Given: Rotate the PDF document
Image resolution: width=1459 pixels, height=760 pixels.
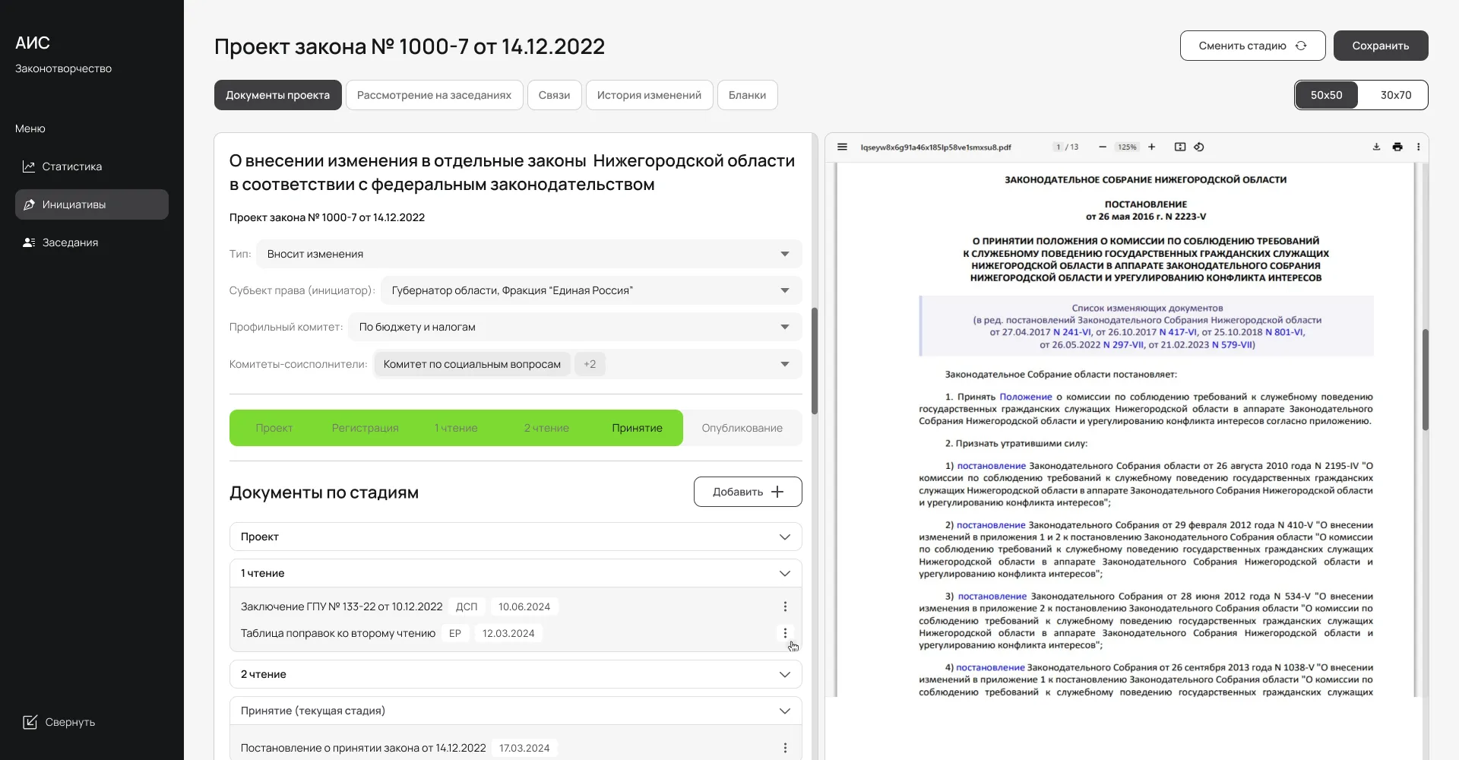Looking at the screenshot, I should tap(1199, 147).
